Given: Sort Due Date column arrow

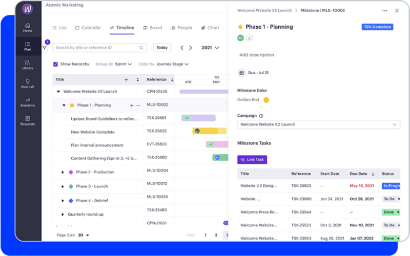Looking at the screenshot, I should pyautogui.click(x=373, y=174).
